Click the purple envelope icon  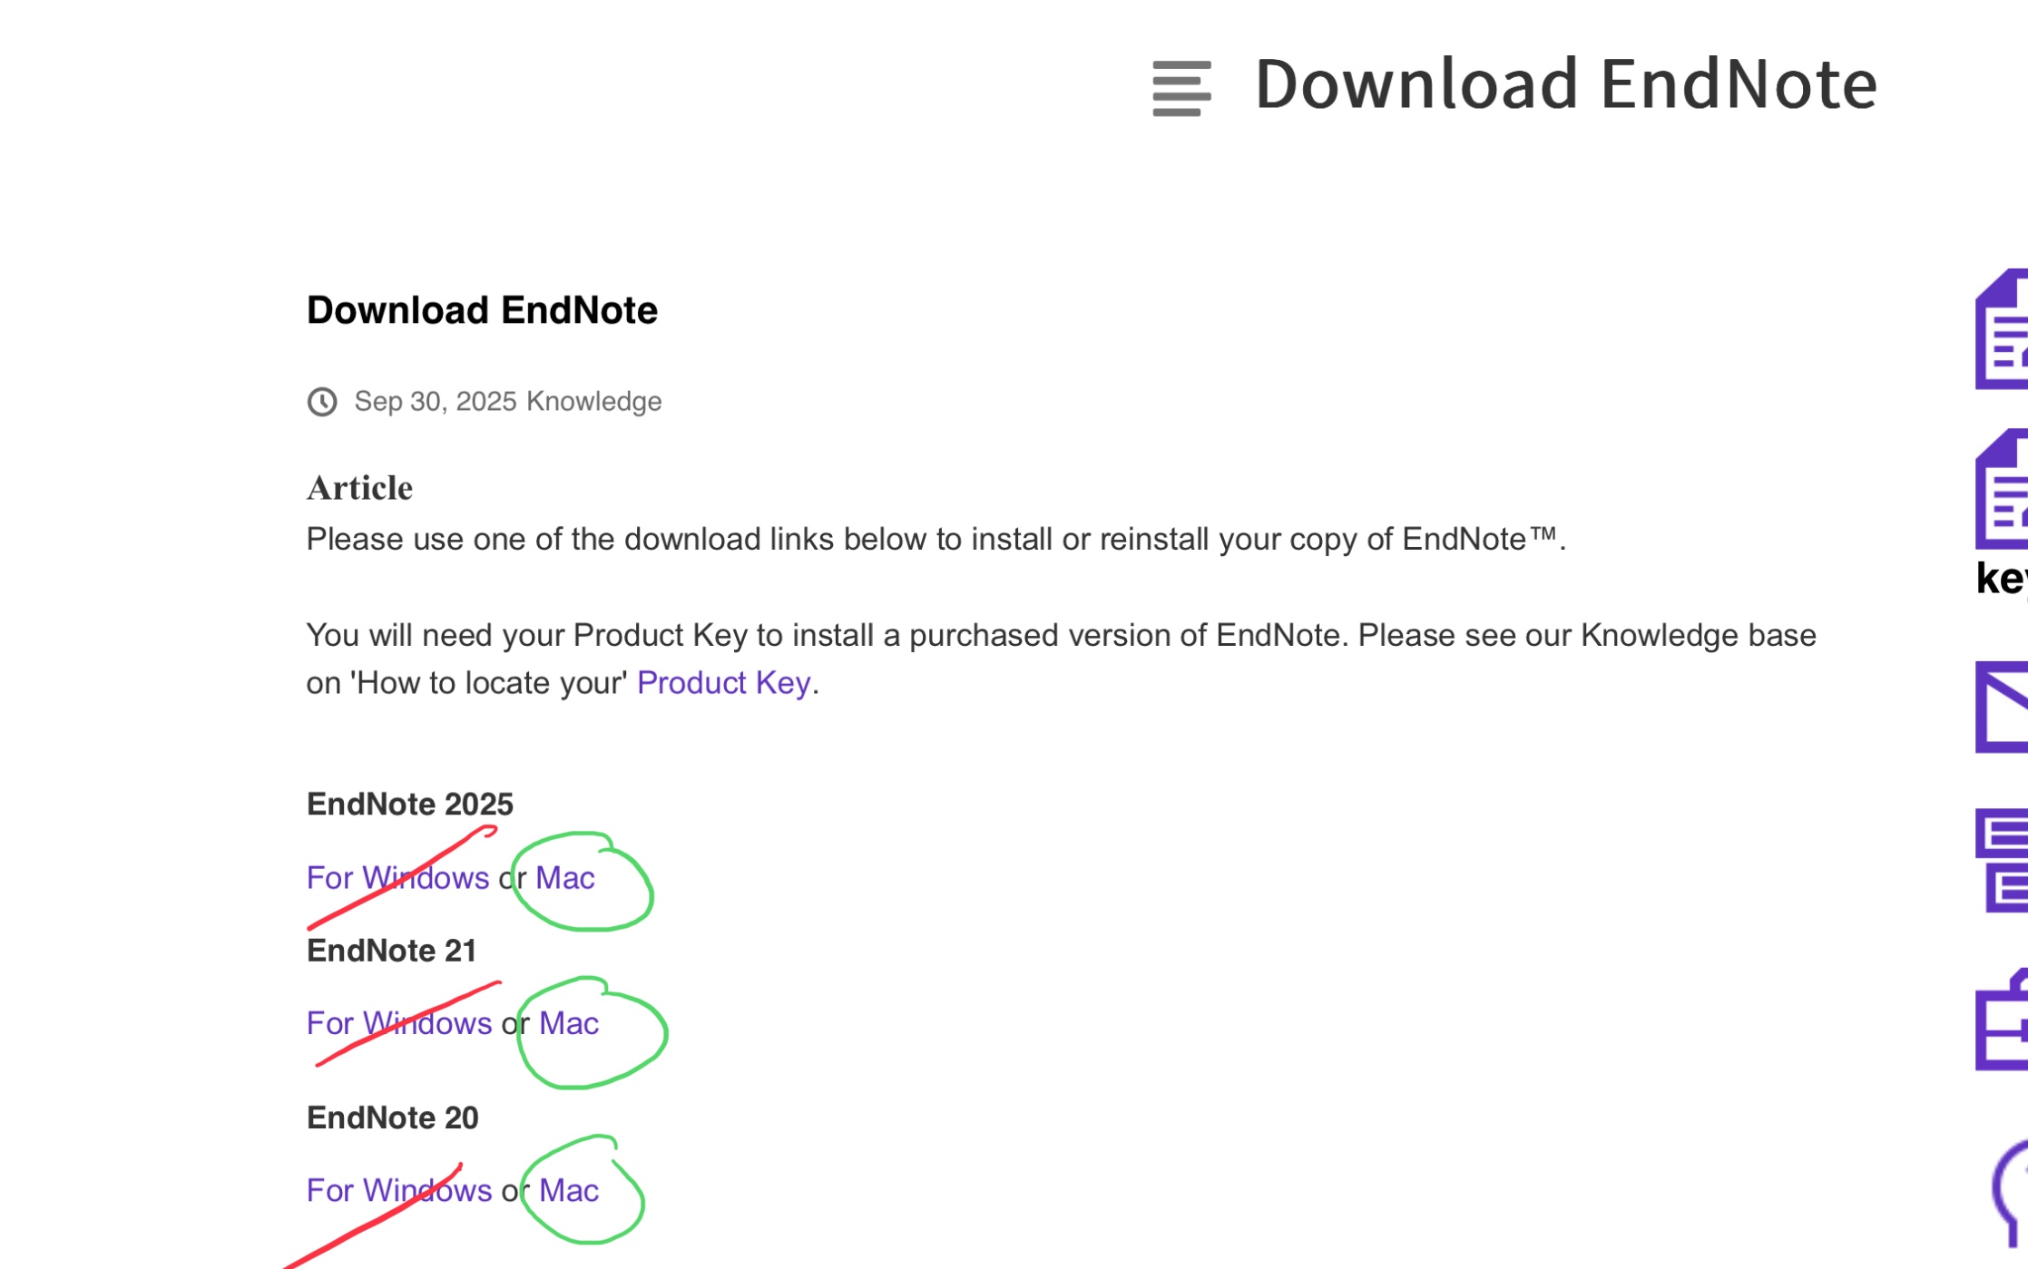(x=2003, y=707)
